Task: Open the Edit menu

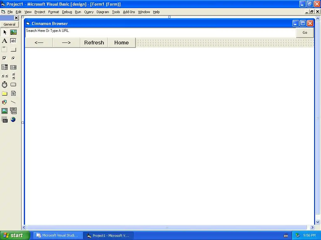Action: pos(18,12)
